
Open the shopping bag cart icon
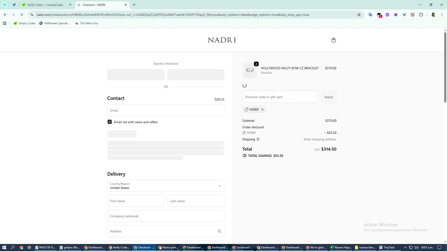pos(333,40)
